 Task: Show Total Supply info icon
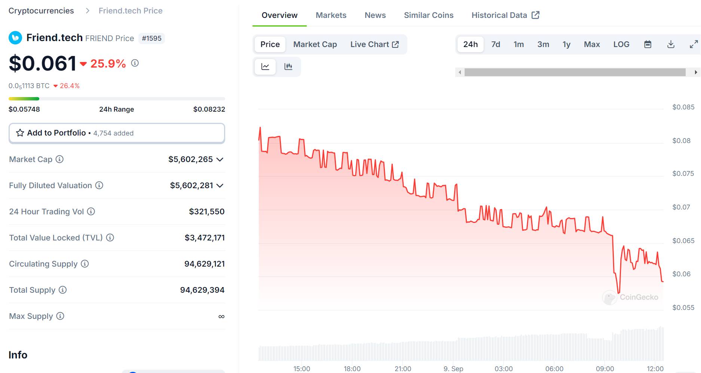(x=63, y=290)
